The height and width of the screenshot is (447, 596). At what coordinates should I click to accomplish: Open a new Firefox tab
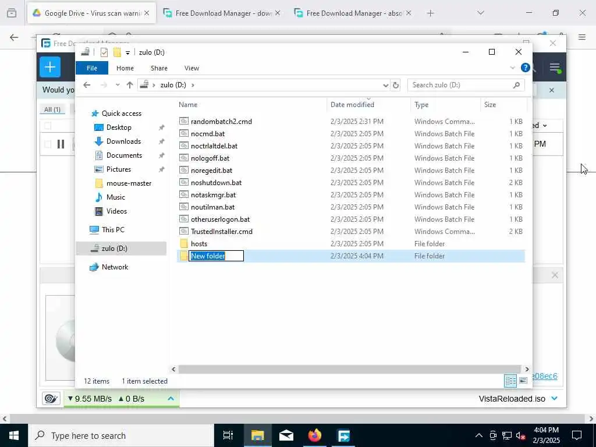[430, 13]
